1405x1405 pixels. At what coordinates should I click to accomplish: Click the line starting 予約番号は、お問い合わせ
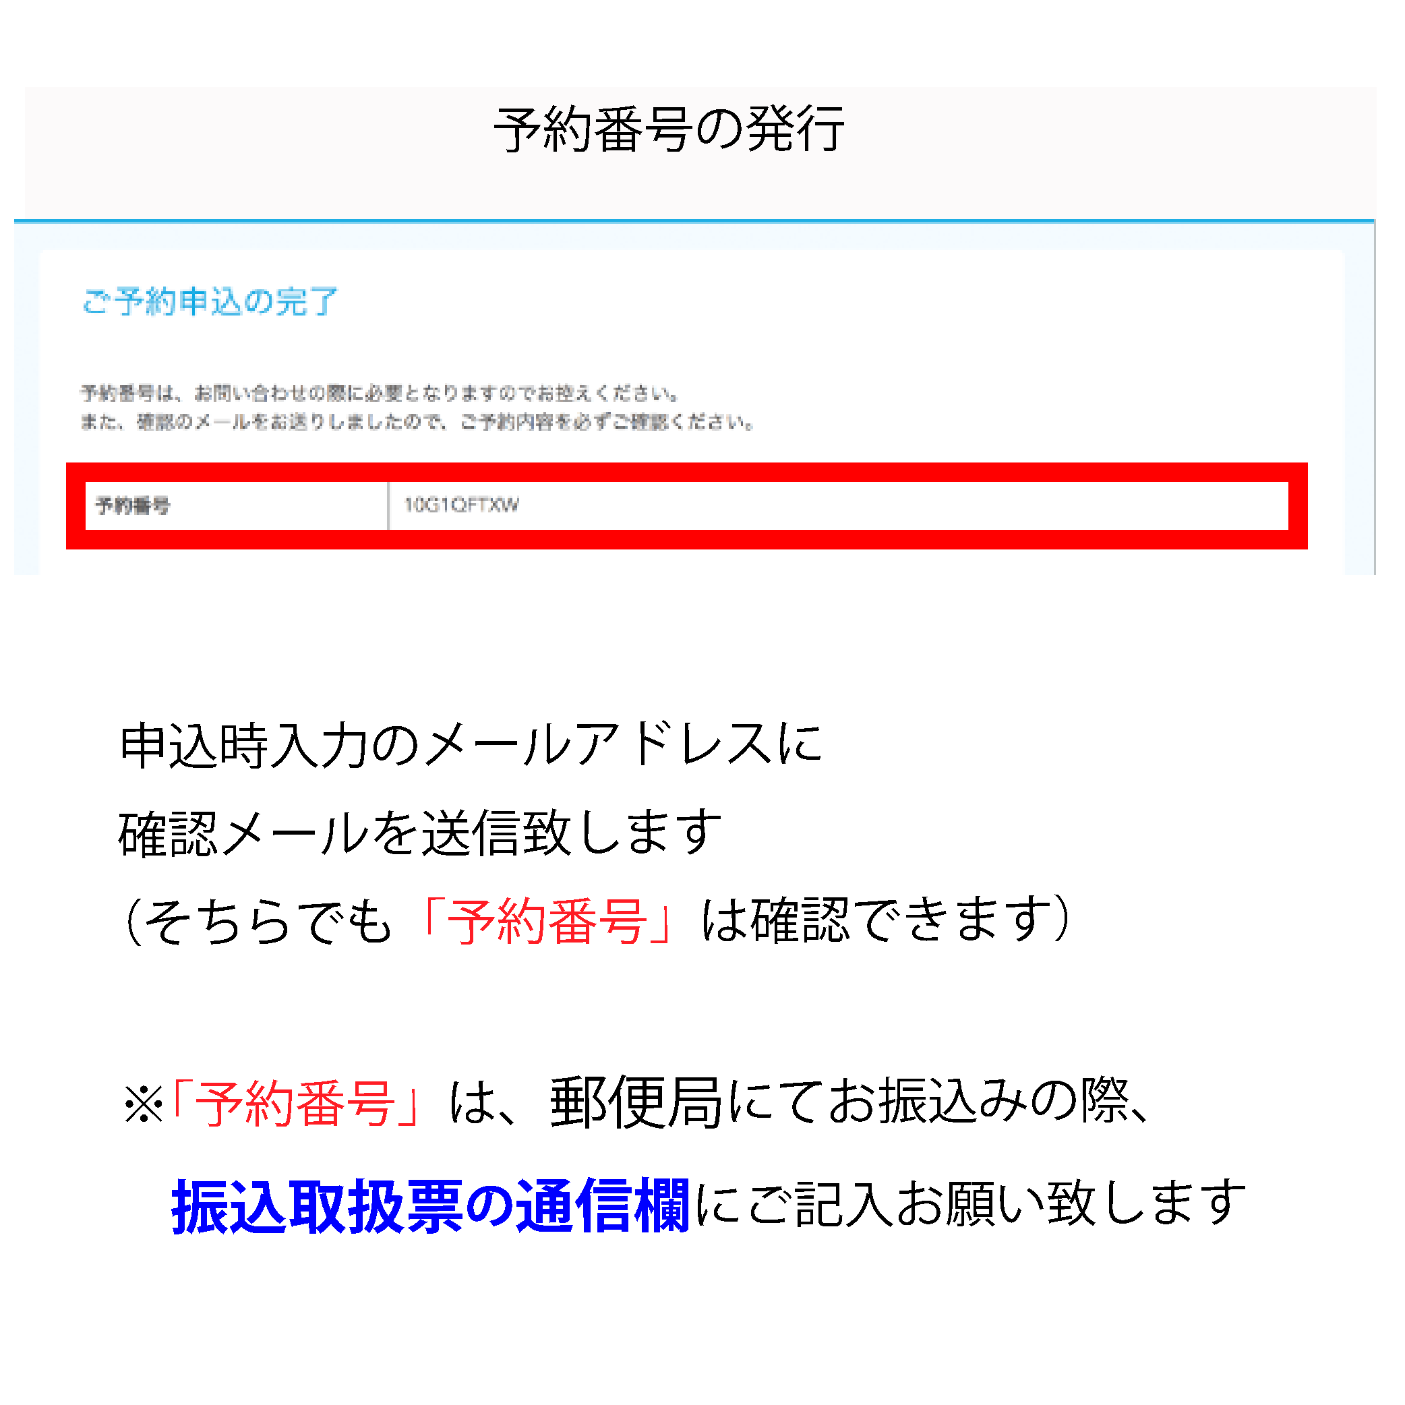[381, 394]
